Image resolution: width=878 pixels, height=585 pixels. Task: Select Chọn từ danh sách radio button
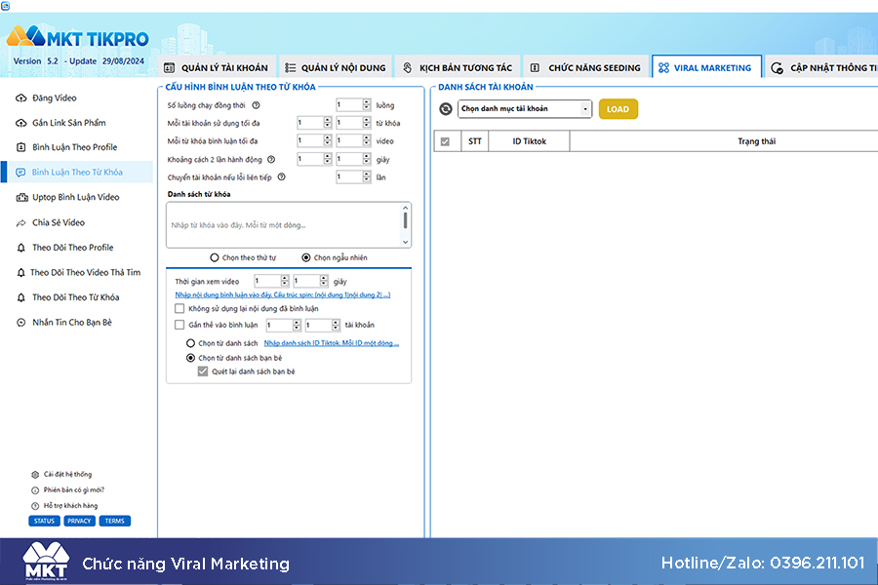pyautogui.click(x=190, y=343)
